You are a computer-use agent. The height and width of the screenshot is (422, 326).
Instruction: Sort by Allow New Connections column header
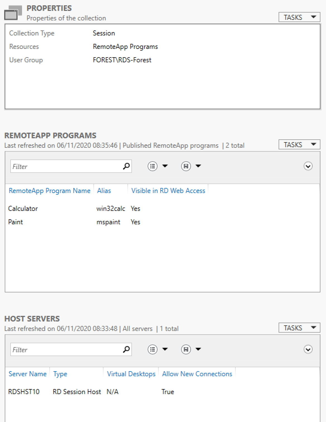197,374
